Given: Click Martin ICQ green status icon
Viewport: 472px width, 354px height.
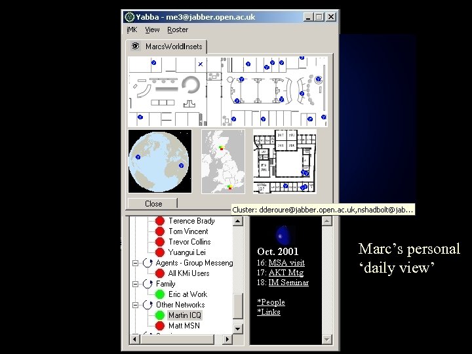Looking at the screenshot, I should point(160,315).
